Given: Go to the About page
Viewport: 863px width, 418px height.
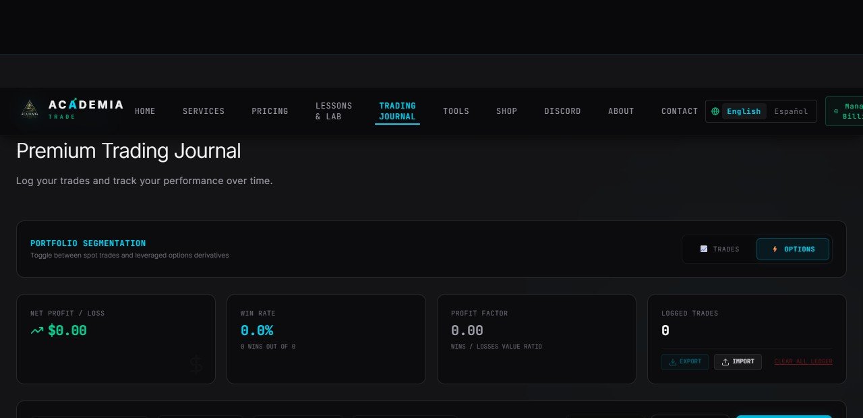Looking at the screenshot, I should [x=621, y=111].
